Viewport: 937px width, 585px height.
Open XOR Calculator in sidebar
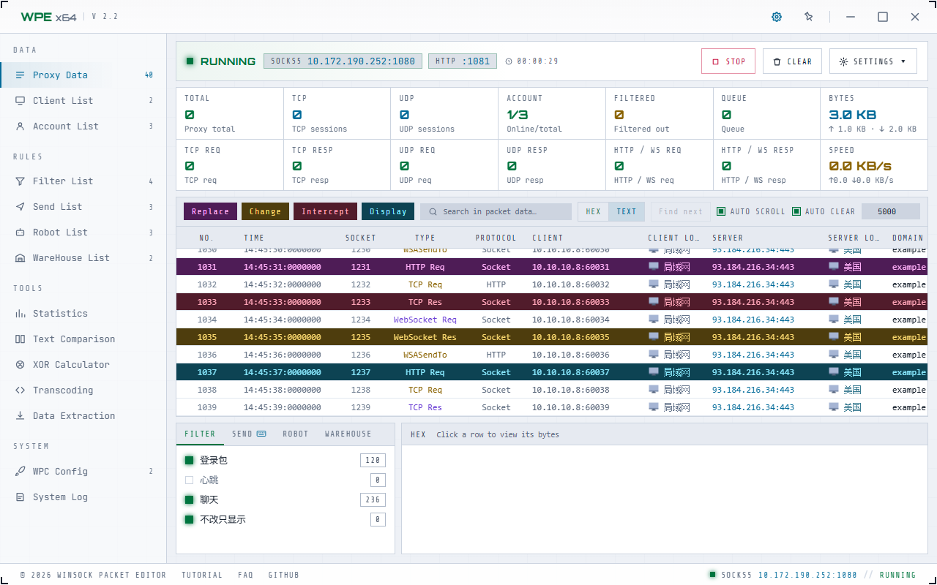tap(71, 364)
